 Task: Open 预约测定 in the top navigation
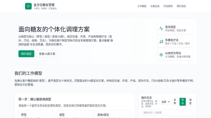tap(181, 6)
